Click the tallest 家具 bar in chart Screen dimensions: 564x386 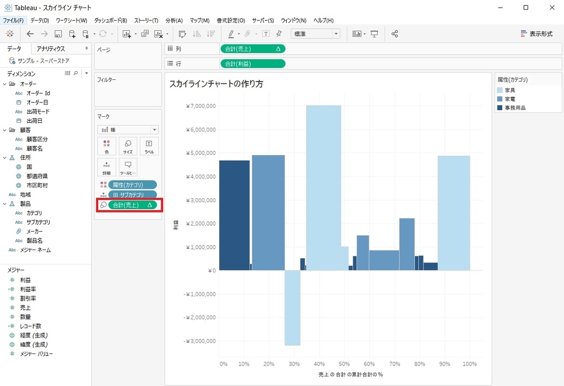tap(323, 188)
